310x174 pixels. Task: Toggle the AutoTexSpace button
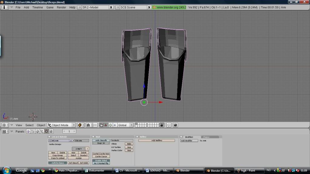tap(58, 163)
